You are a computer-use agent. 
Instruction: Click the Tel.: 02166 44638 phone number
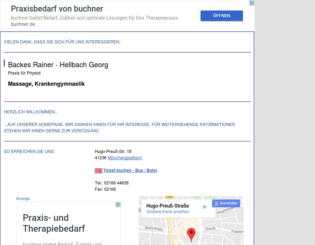click(x=112, y=183)
